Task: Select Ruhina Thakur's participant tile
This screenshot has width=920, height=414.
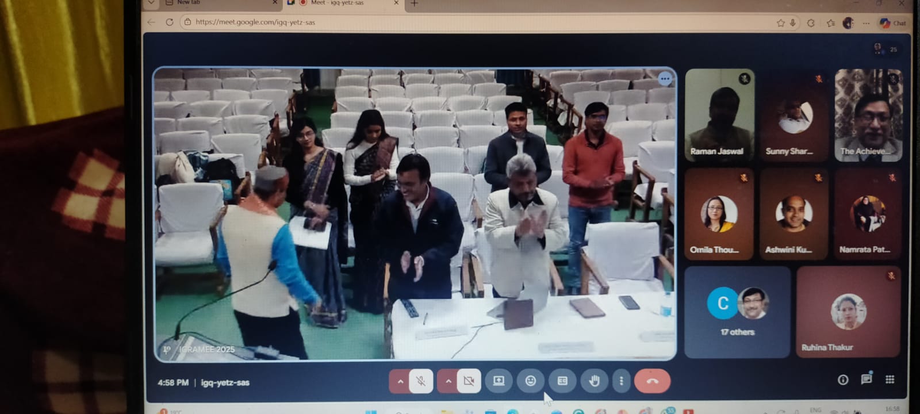Action: [x=848, y=312]
